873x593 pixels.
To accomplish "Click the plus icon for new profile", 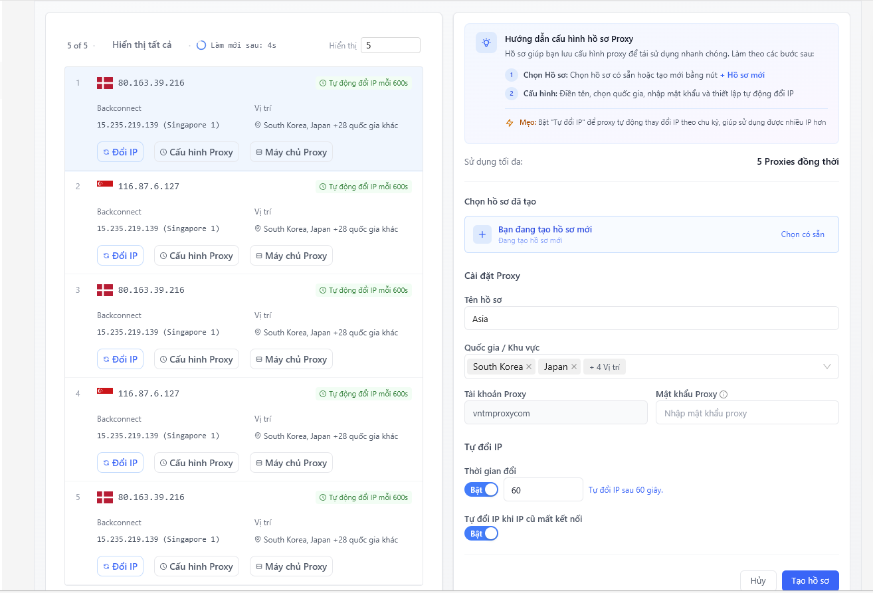I will [482, 234].
